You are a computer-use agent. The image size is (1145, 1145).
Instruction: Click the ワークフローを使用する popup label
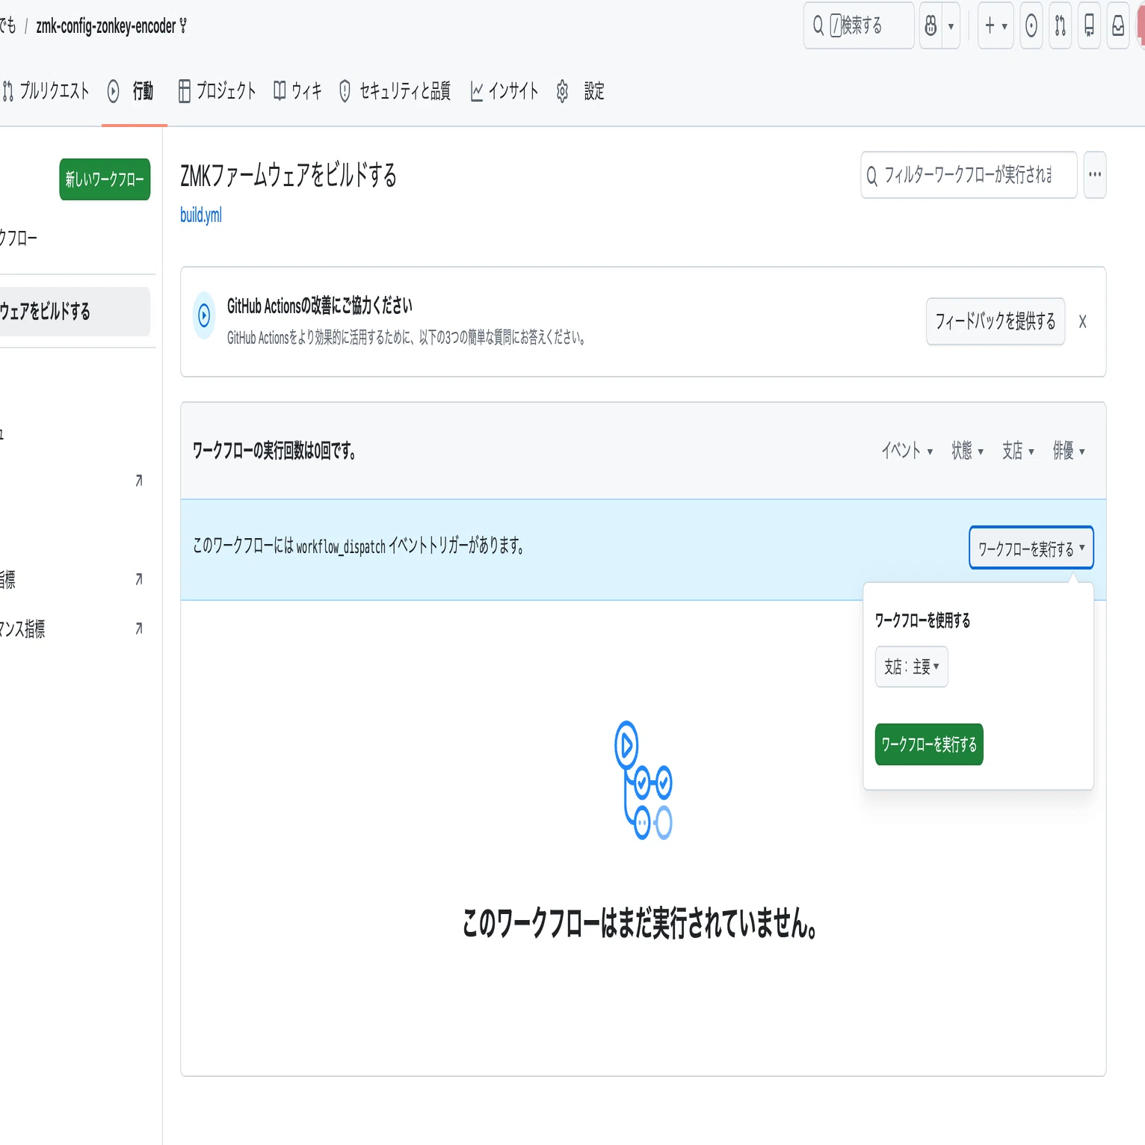tap(922, 620)
